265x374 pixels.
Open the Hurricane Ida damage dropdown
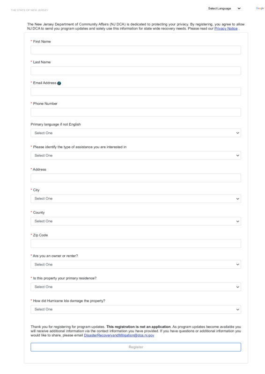[x=136, y=309]
